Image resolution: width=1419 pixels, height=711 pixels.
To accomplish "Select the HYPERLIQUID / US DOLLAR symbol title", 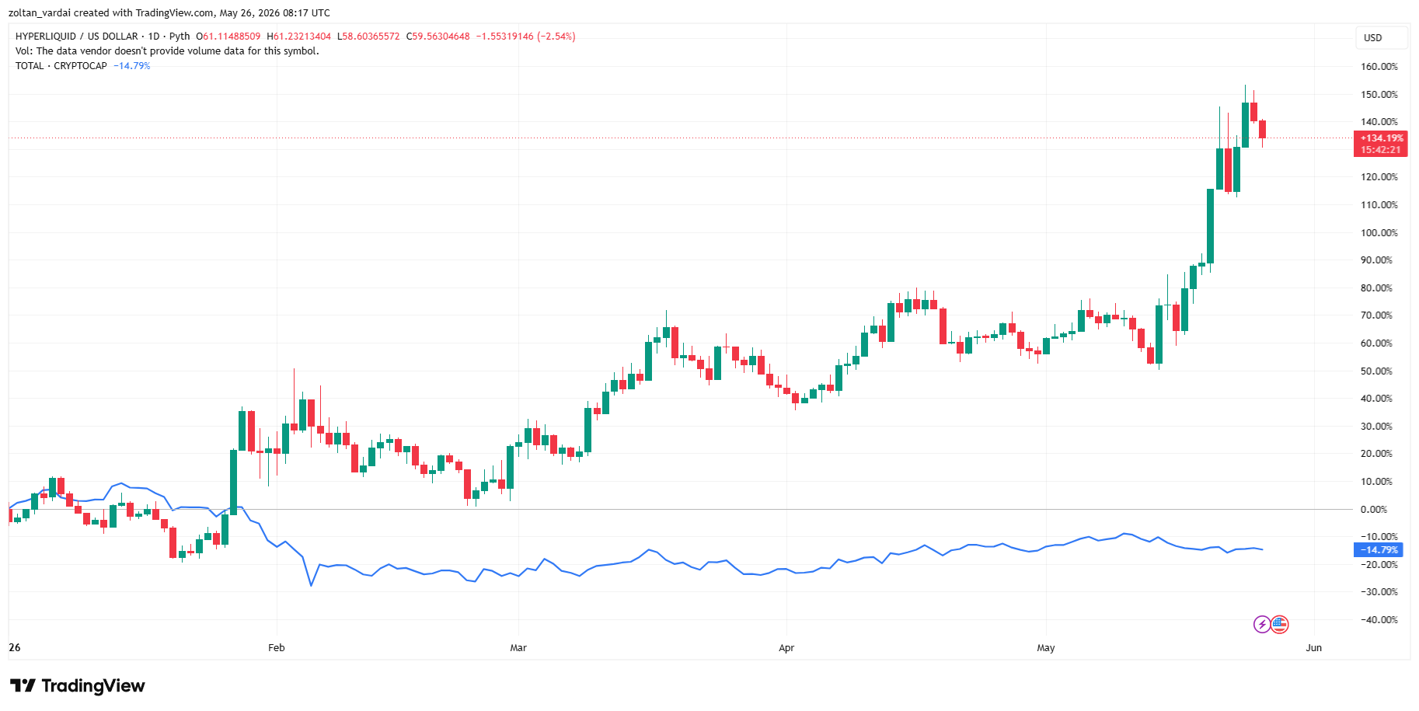I will [76, 37].
